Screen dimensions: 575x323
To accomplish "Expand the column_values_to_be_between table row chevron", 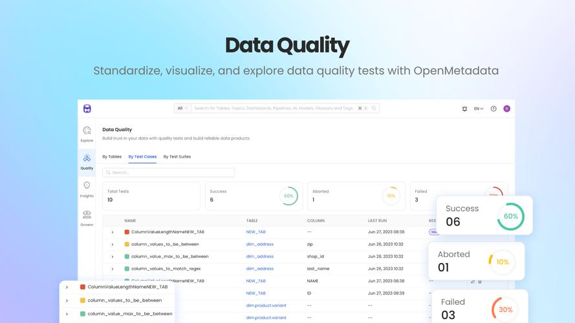I will point(113,244).
